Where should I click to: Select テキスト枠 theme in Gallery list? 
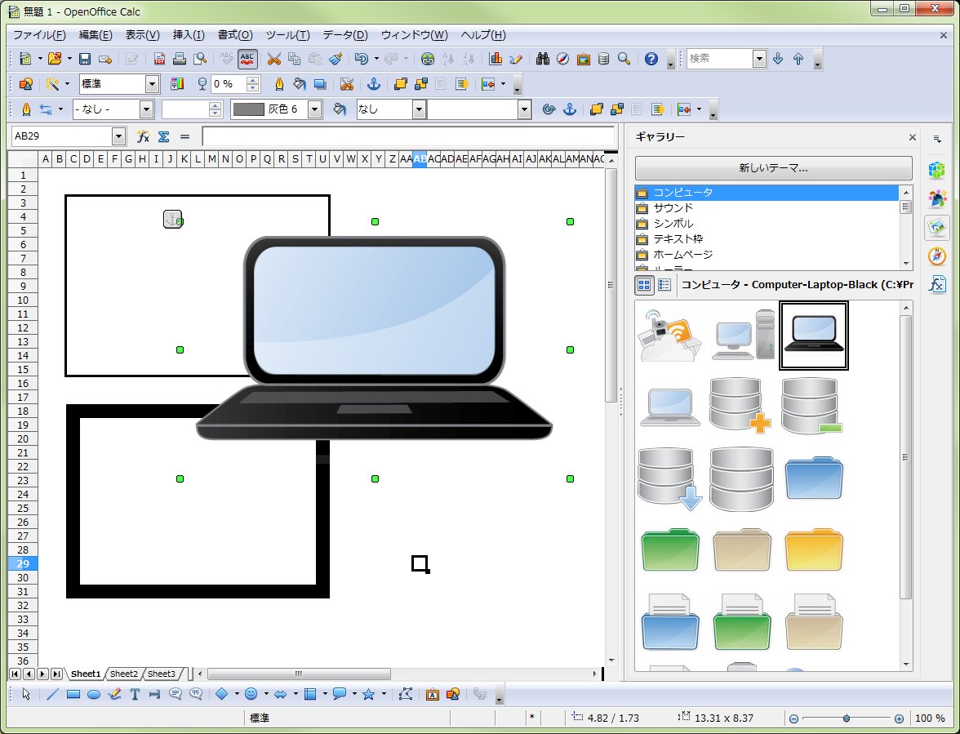(x=767, y=238)
